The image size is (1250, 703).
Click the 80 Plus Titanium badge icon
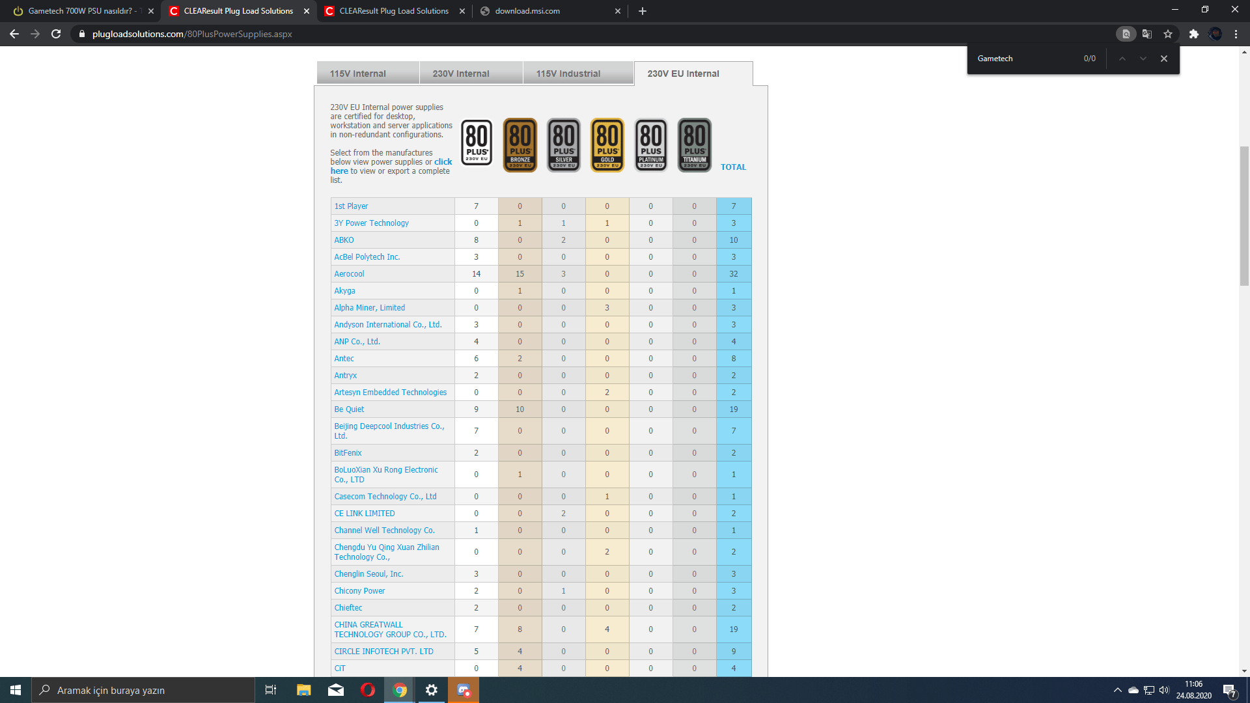pos(694,145)
